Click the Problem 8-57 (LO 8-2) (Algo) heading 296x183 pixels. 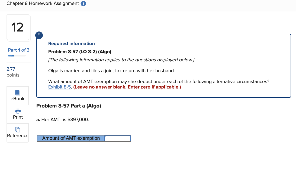tap(80, 52)
